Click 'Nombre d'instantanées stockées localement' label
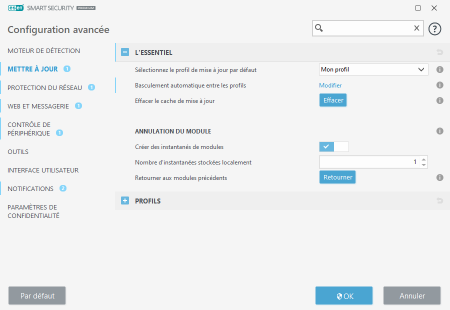 [193, 162]
